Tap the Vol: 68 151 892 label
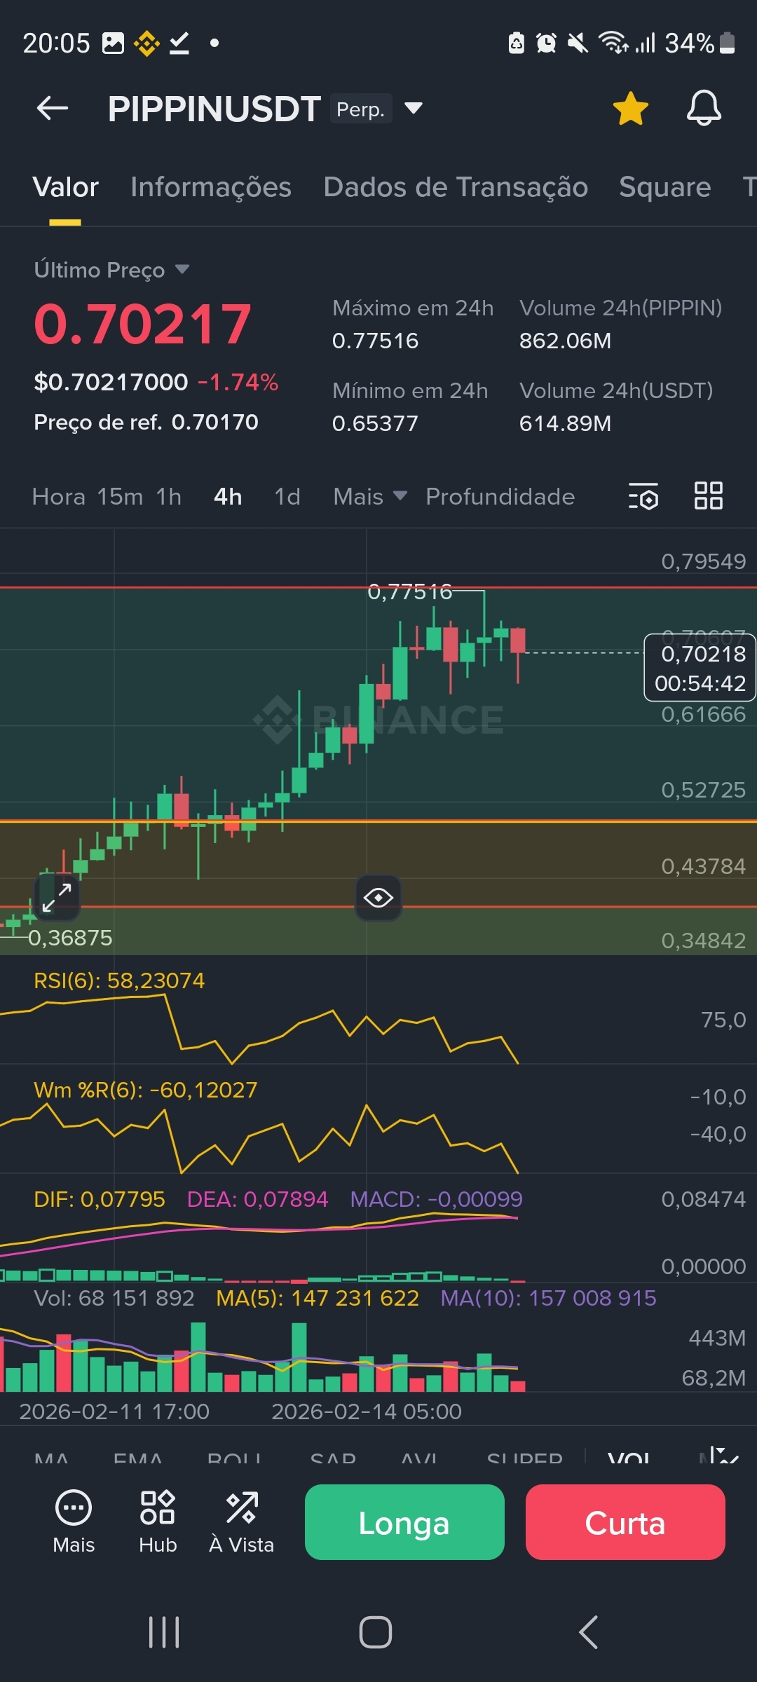757x1682 pixels. 114,1298
